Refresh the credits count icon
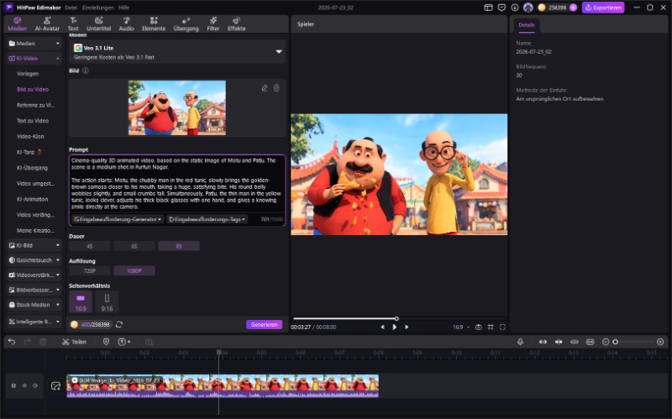672x419 pixels. click(119, 325)
